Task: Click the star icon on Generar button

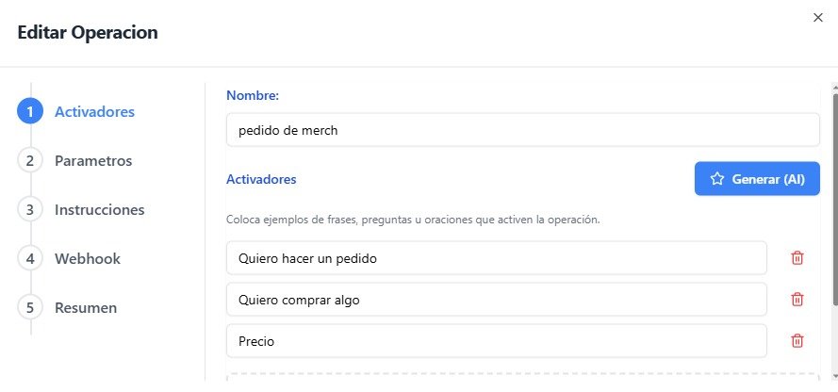Action: coord(716,179)
